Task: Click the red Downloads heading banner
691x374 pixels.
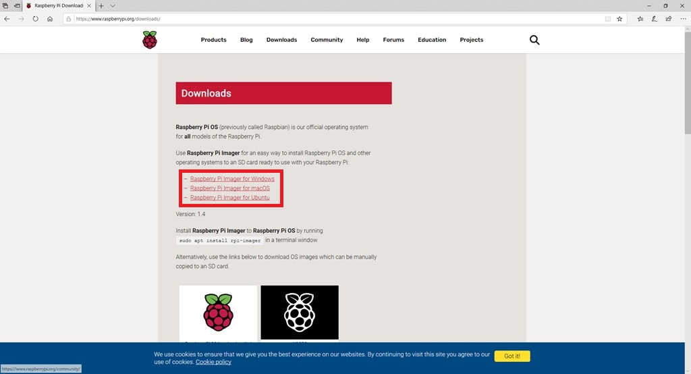Action: pyautogui.click(x=284, y=93)
